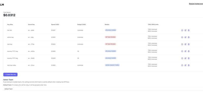The height and width of the screenshot is (101, 203).
Task: Click budget 50 for key ending sGOw
Action: coord(78,51)
